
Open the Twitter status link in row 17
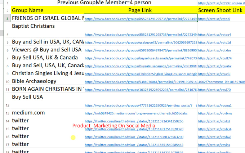(134, 145)
